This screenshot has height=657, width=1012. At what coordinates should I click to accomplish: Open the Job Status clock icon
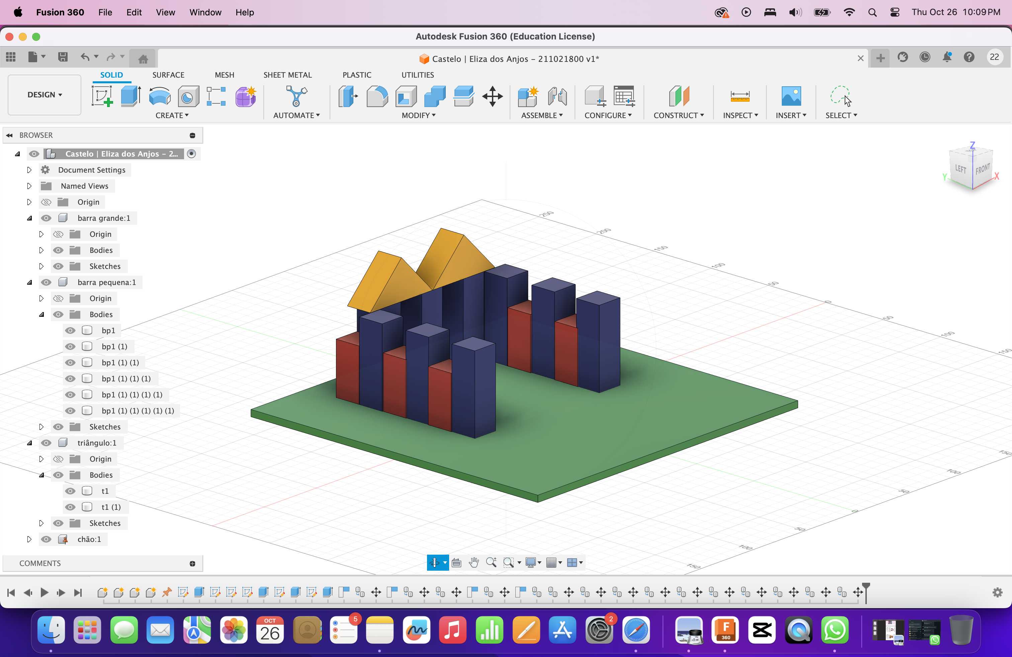(x=925, y=57)
